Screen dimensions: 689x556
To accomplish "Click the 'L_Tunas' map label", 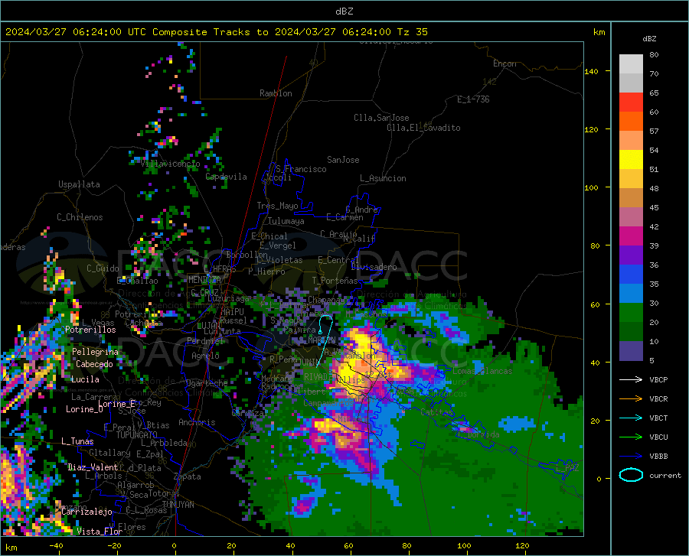I will click(x=77, y=441).
